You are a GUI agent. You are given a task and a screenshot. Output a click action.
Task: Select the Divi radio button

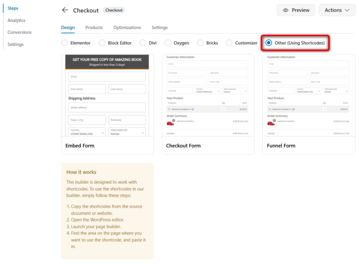coord(143,43)
